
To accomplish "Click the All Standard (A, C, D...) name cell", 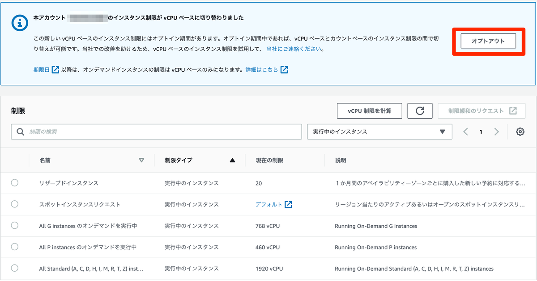I will tap(91, 269).
